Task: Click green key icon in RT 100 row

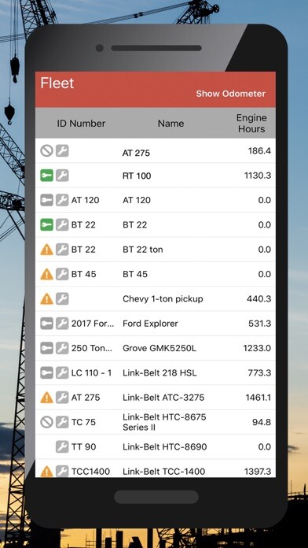Action: point(46,175)
